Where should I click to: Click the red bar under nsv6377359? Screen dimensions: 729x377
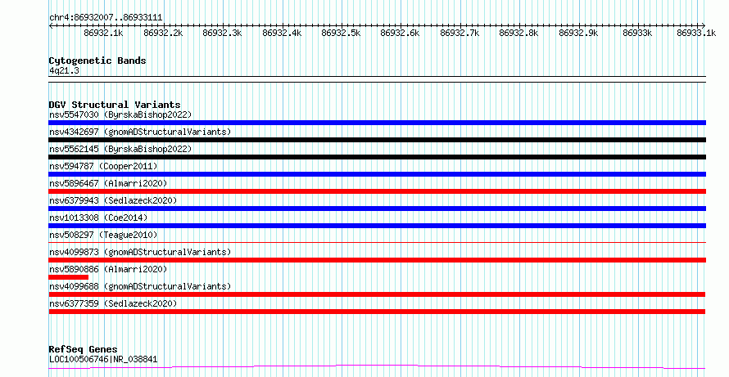click(x=377, y=312)
